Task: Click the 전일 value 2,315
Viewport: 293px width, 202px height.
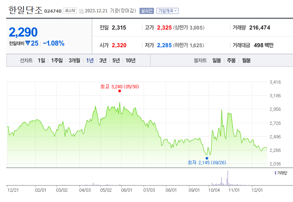Action: (x=119, y=28)
